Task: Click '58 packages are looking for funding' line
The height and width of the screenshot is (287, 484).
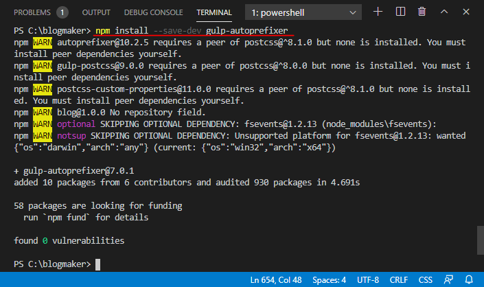Action: click(x=98, y=206)
